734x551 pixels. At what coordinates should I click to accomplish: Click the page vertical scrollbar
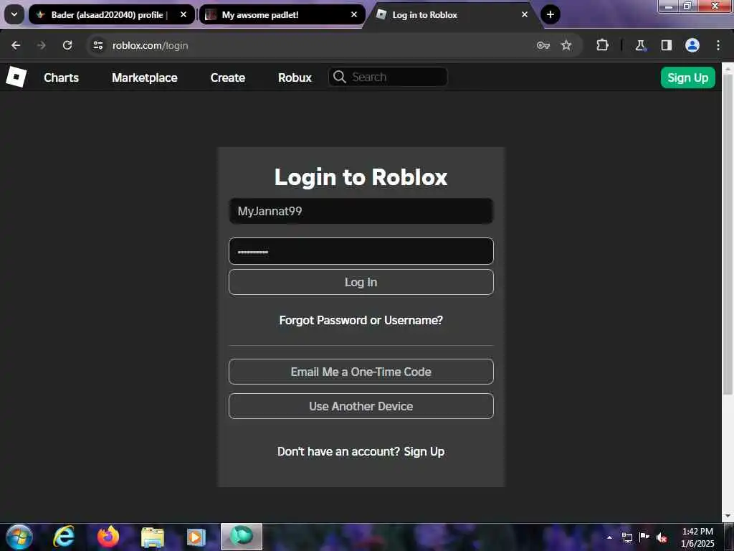coord(728,235)
